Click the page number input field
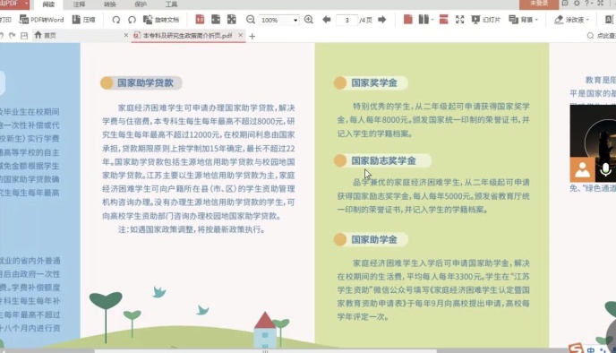Image resolution: width=616 pixels, height=353 pixels. point(346,20)
